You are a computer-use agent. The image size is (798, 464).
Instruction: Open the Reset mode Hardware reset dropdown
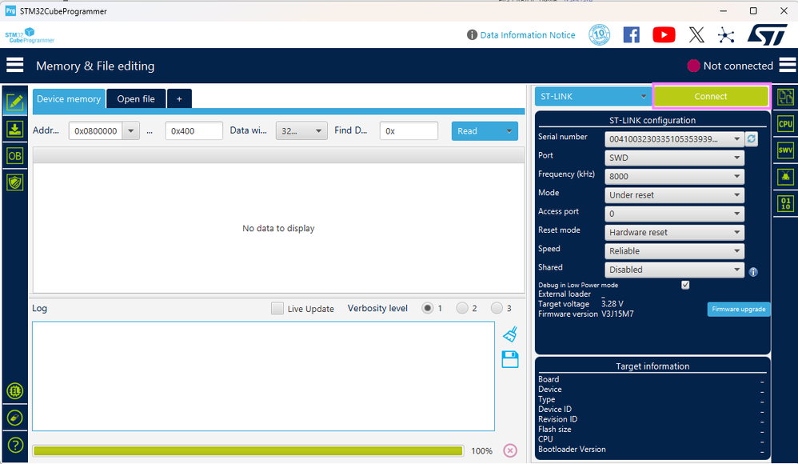[674, 232]
